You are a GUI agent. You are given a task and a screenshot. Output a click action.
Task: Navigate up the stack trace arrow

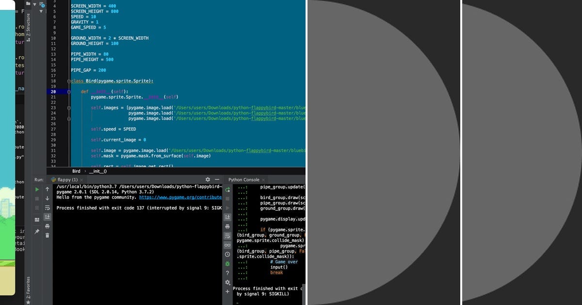(47, 189)
